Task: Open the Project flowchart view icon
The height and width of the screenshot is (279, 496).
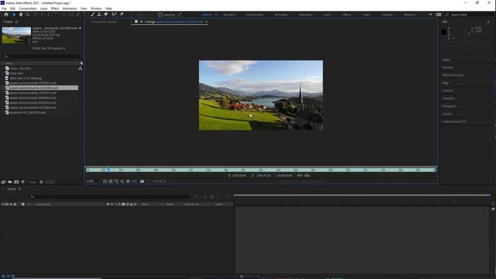Action: [81, 68]
